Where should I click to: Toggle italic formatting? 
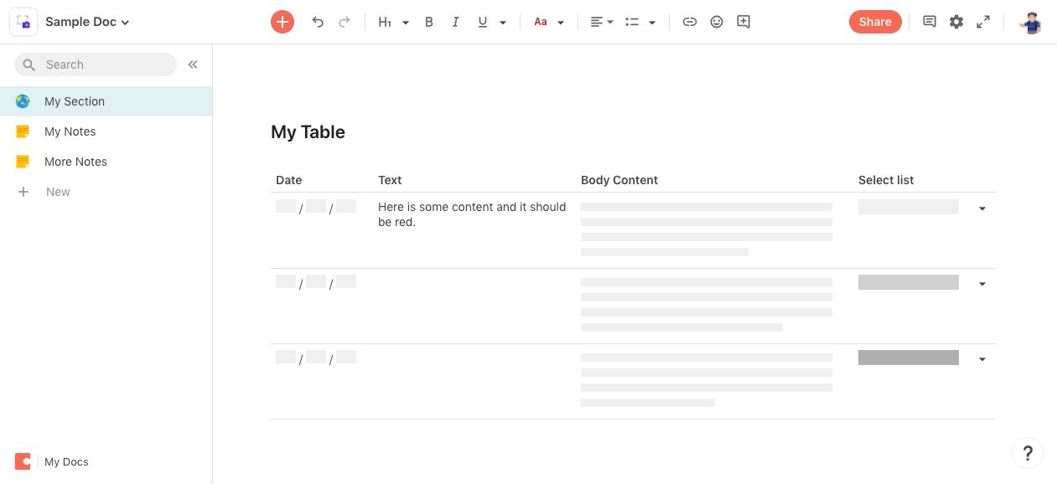pos(455,22)
